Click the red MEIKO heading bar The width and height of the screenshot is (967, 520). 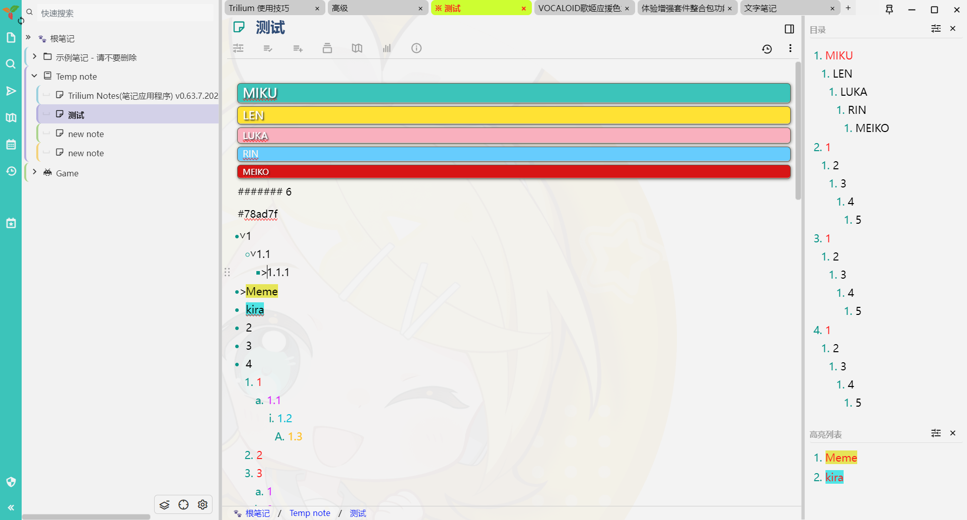pos(513,172)
